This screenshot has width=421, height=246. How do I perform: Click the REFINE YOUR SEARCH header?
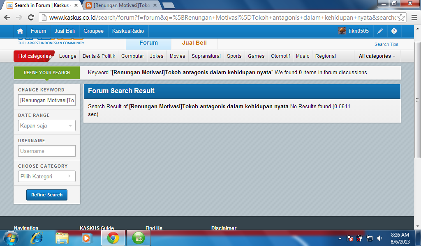pos(47,73)
